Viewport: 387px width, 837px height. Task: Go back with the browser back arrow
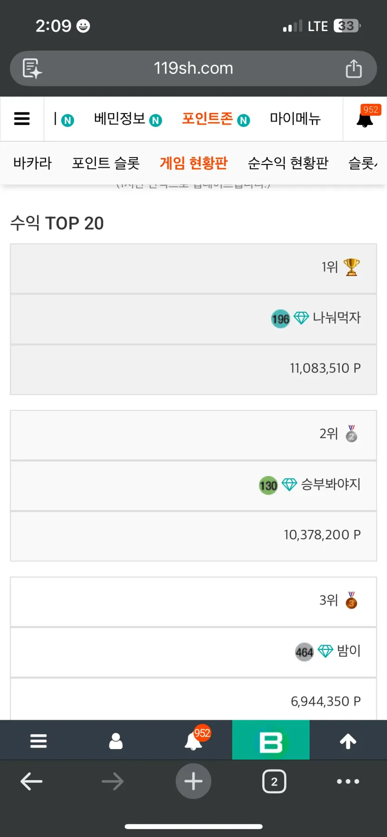pos(32,781)
